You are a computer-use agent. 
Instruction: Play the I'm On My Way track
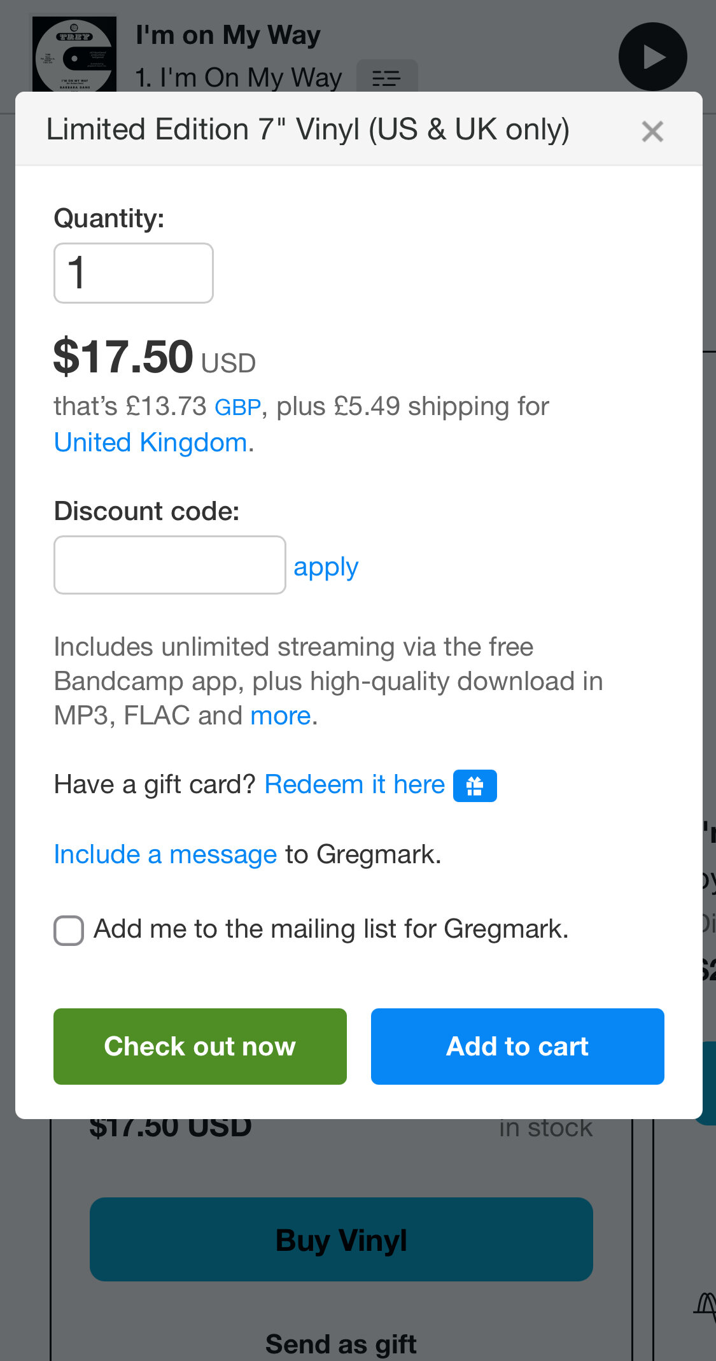(x=652, y=57)
